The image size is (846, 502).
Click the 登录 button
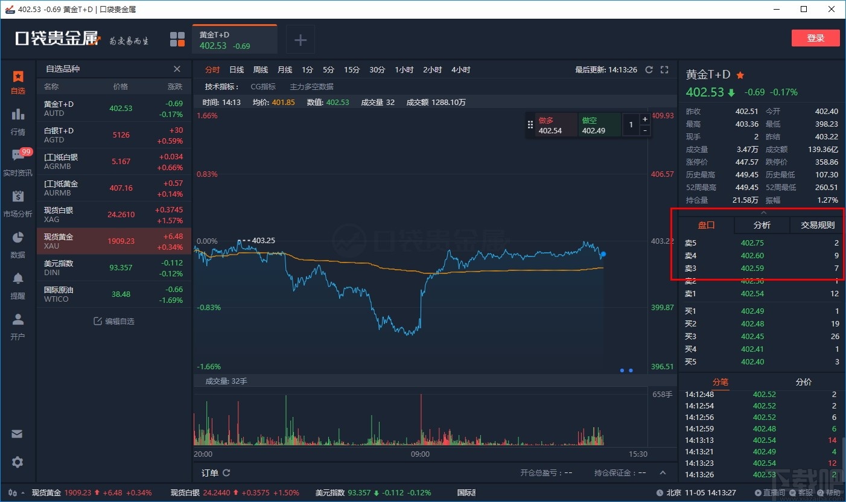816,37
